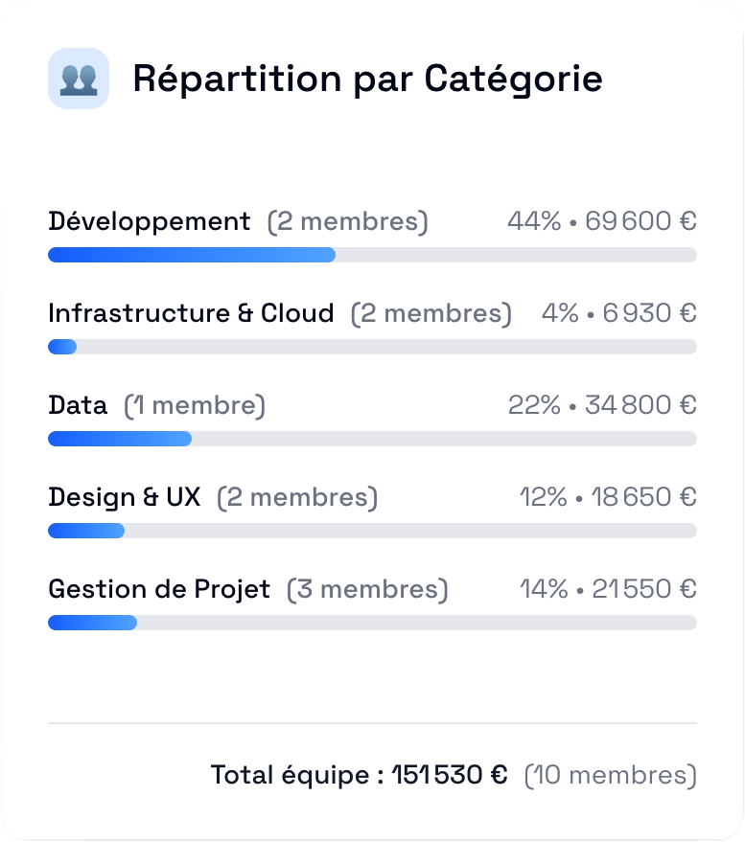Click the Développement progress bar

(x=372, y=255)
